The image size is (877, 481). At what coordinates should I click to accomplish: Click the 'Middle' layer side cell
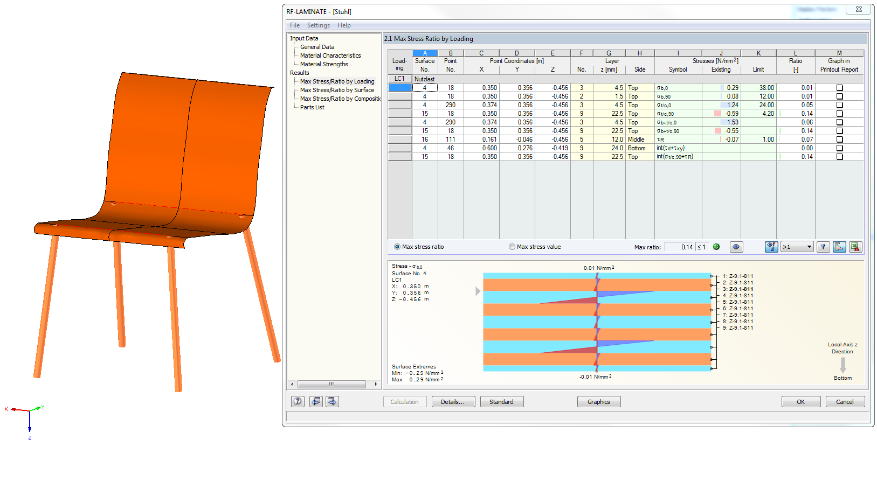tap(640, 140)
